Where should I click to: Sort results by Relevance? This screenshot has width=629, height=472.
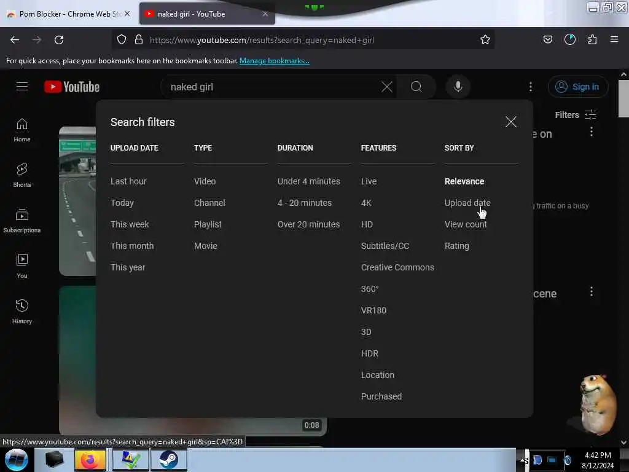click(464, 181)
